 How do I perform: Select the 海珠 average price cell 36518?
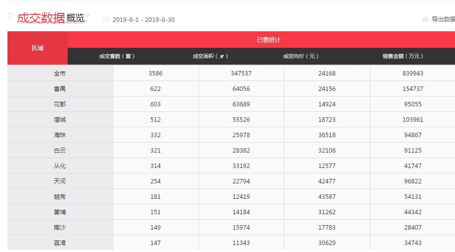327,135
